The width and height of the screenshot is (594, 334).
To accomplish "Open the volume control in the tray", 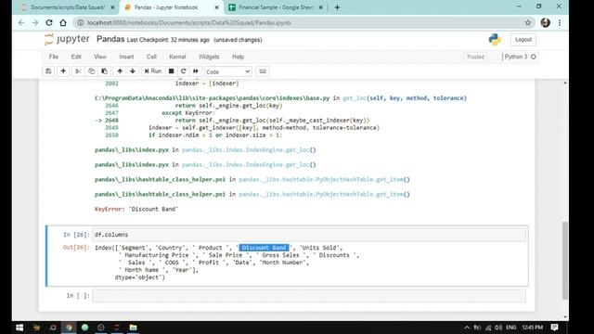I will (497, 328).
